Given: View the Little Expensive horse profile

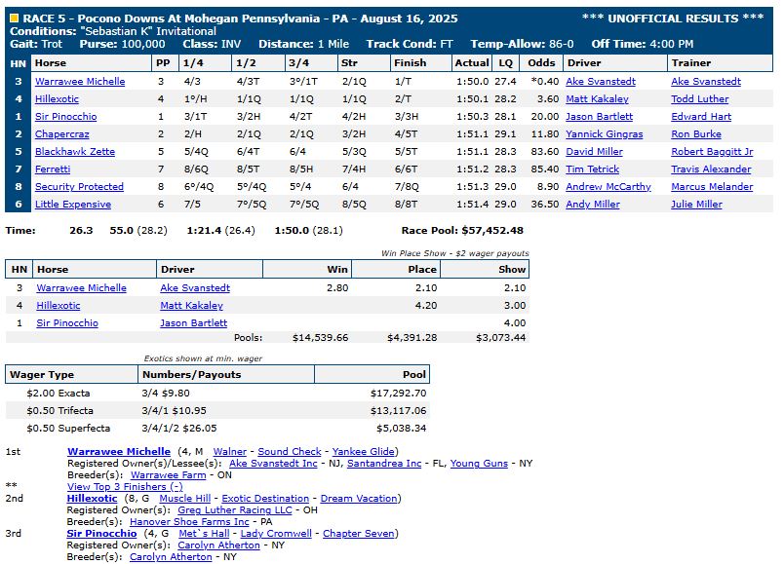Looking at the screenshot, I should point(73,205).
